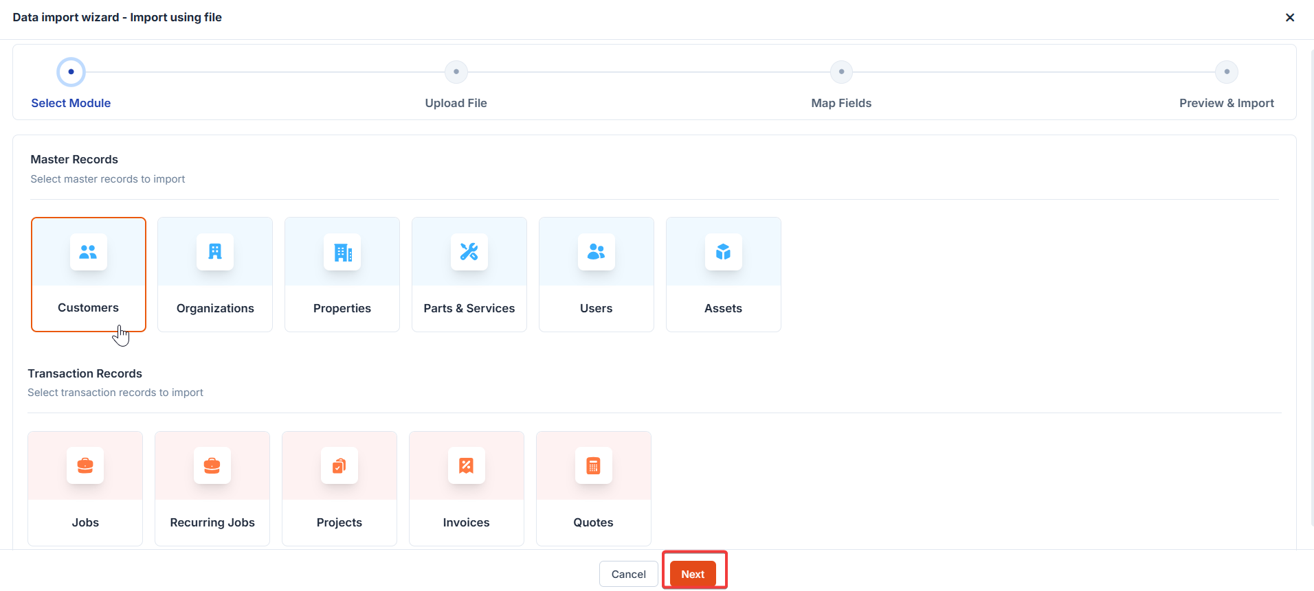Choose the Properties card label
Screen dimensions: 1314x591
coord(342,308)
